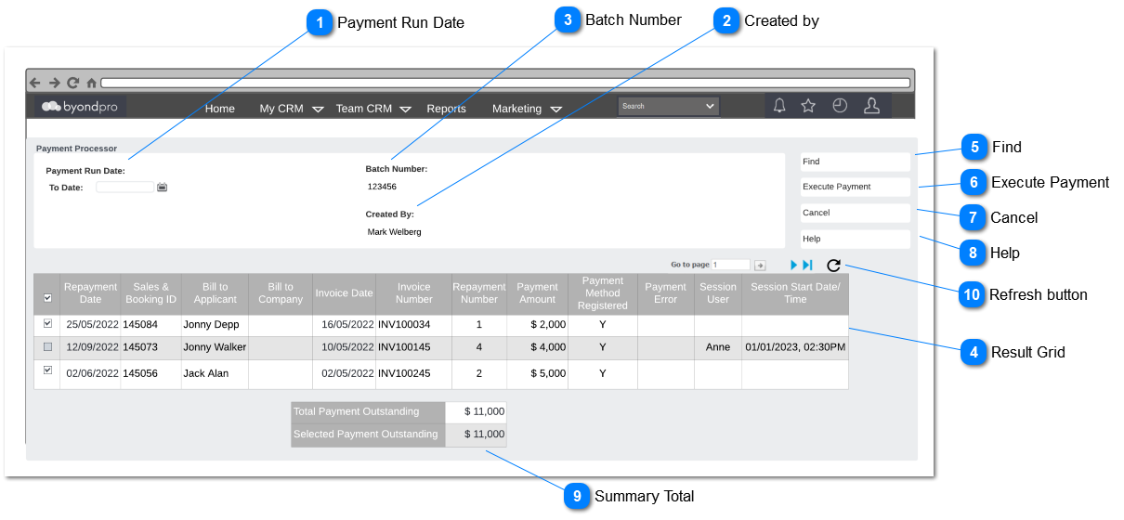Sort by Bill to Applicant header
Screen dimensions: 1124x520
215,293
